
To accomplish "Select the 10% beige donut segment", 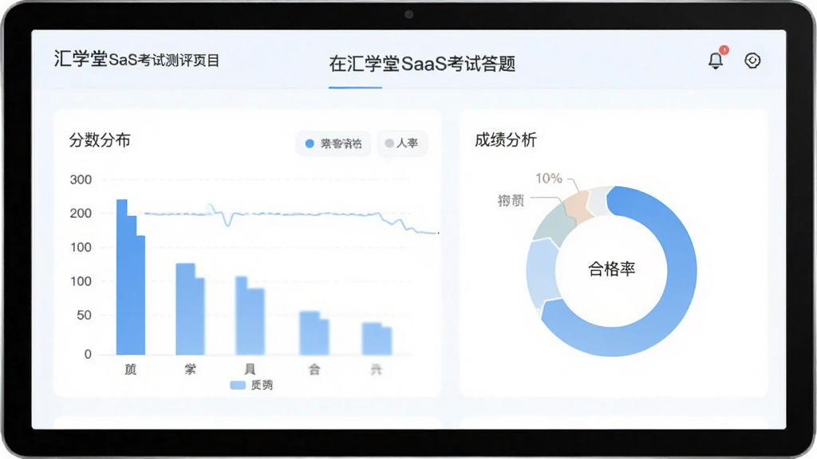I will tap(578, 206).
